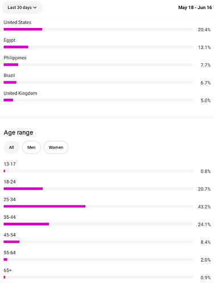214x285 pixels.
Task: Click the chevron next to Last 30 days
Action: (35, 7)
